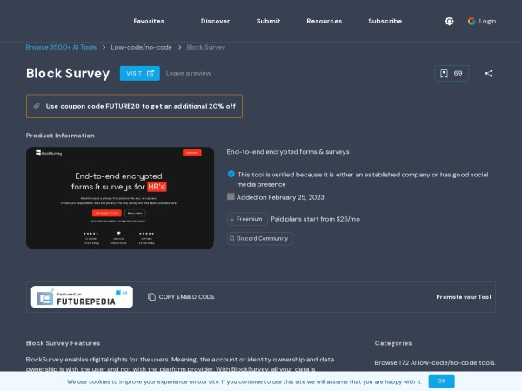Open the BlockSurvey website preview thumbnail
522x391 pixels.
tap(120, 198)
